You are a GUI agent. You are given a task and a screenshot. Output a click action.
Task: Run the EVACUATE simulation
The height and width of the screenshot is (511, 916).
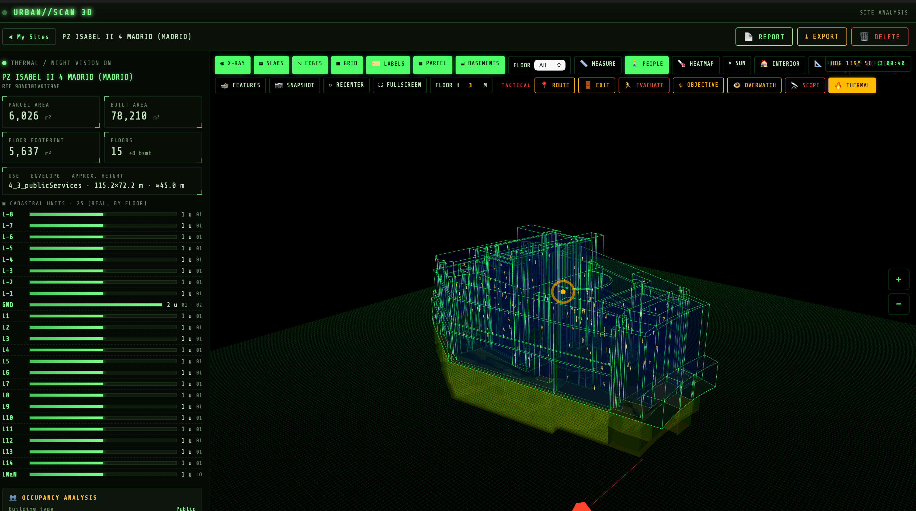(644, 85)
